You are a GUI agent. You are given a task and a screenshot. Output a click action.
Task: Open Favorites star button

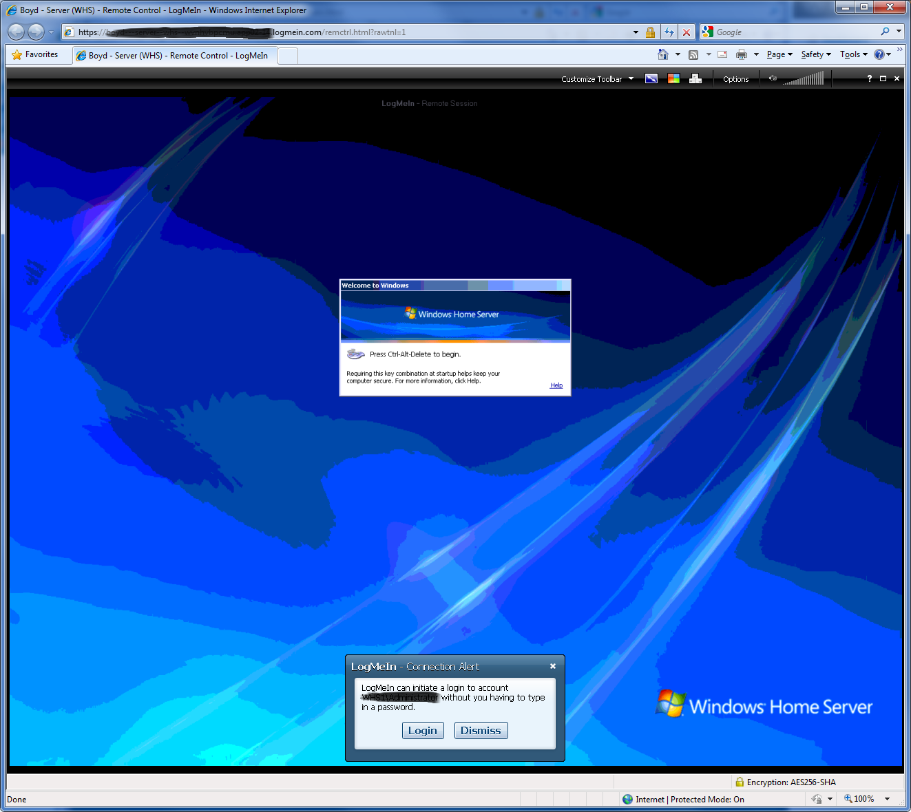[x=35, y=54]
